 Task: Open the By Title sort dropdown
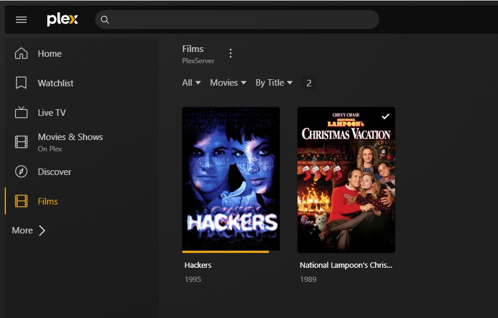(274, 83)
